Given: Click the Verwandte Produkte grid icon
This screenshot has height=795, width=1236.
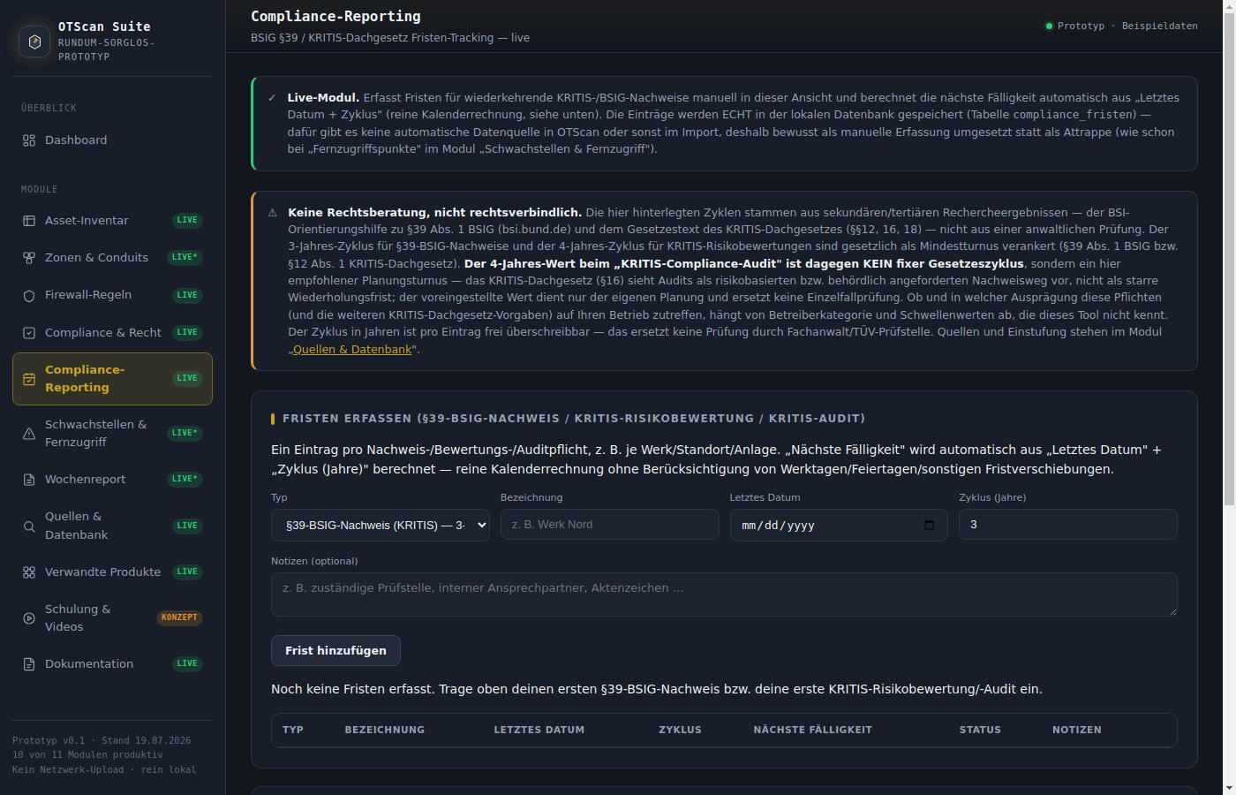Looking at the screenshot, I should pos(29,572).
